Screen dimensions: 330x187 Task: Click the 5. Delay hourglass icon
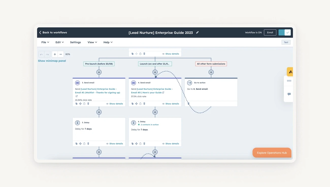click(x=77, y=123)
